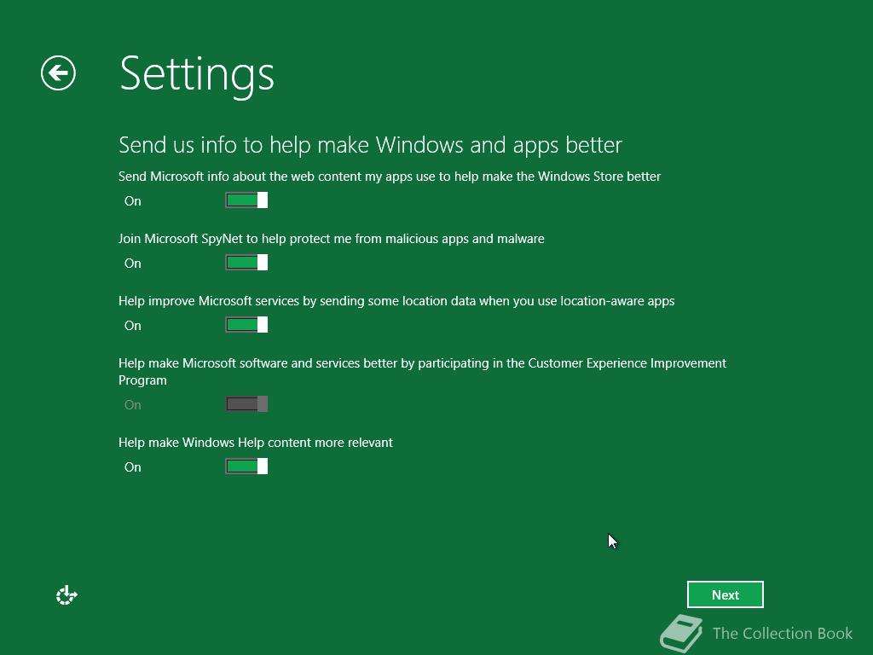Viewport: 873px width, 655px height.
Task: Click the disabled Customer Experience Improvement Program switch
Action: [x=246, y=403]
